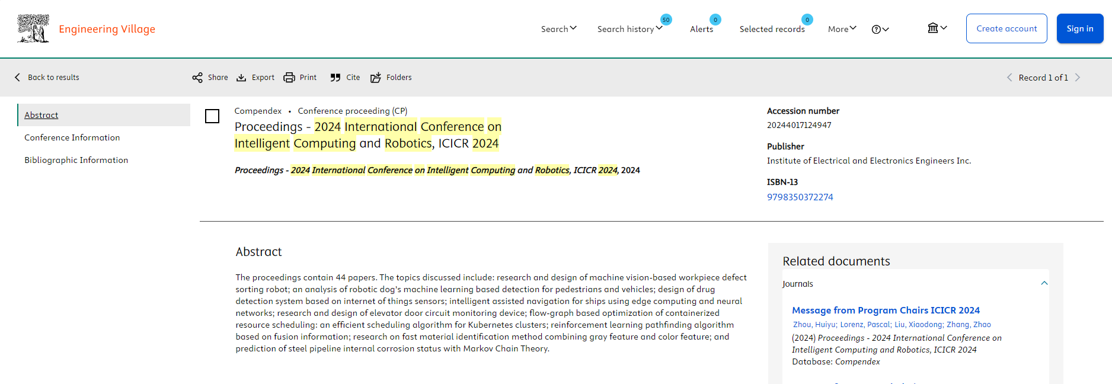Expand the Search dropdown menu

click(x=558, y=29)
